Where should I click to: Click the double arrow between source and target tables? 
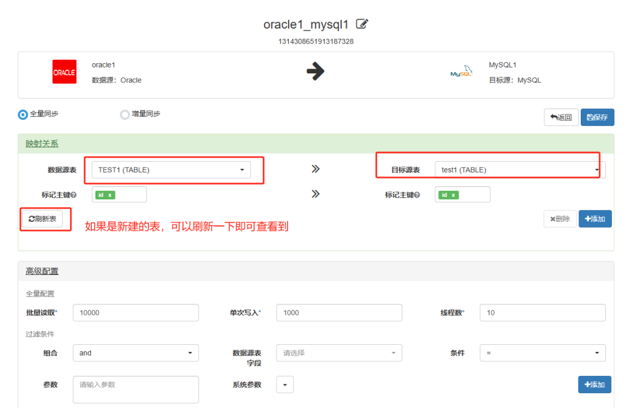[315, 169]
